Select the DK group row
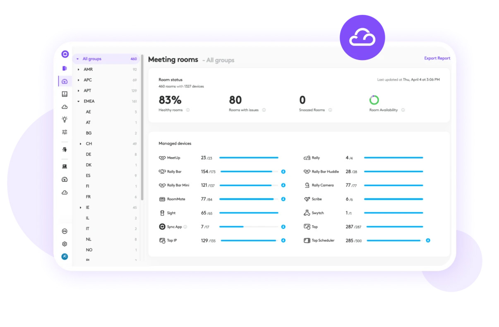499x327 pixels. 107,165
